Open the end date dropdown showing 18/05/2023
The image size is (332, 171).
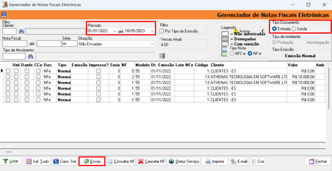click(x=152, y=31)
